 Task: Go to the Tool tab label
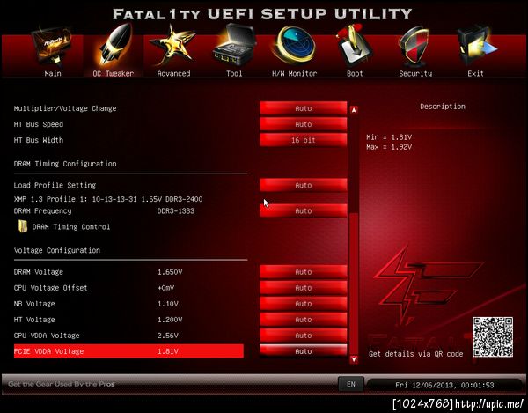pyautogui.click(x=234, y=73)
